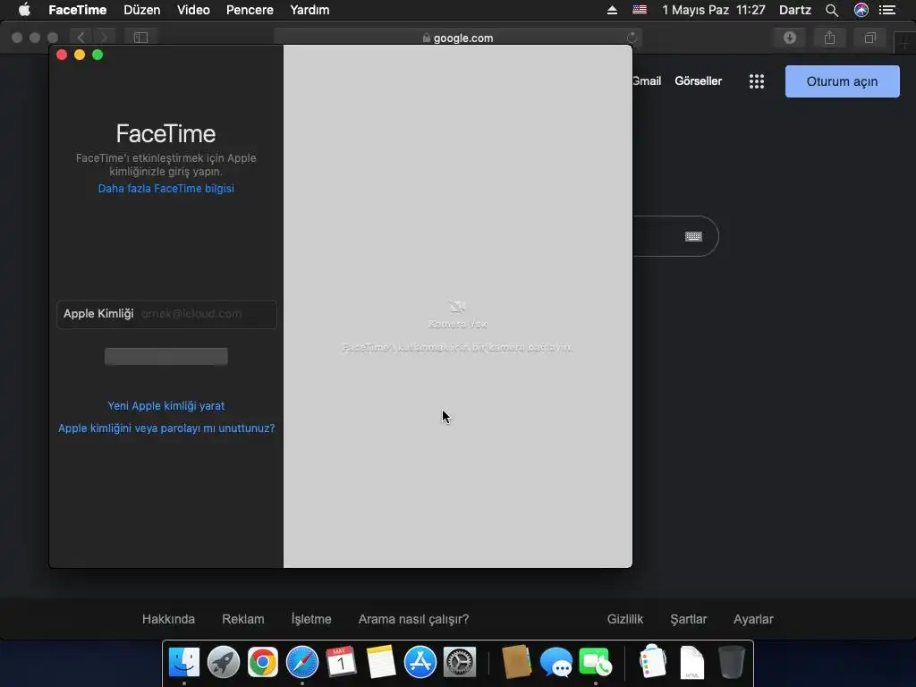Open the Apple menu
Image resolution: width=916 pixels, height=687 pixels.
pyautogui.click(x=24, y=10)
